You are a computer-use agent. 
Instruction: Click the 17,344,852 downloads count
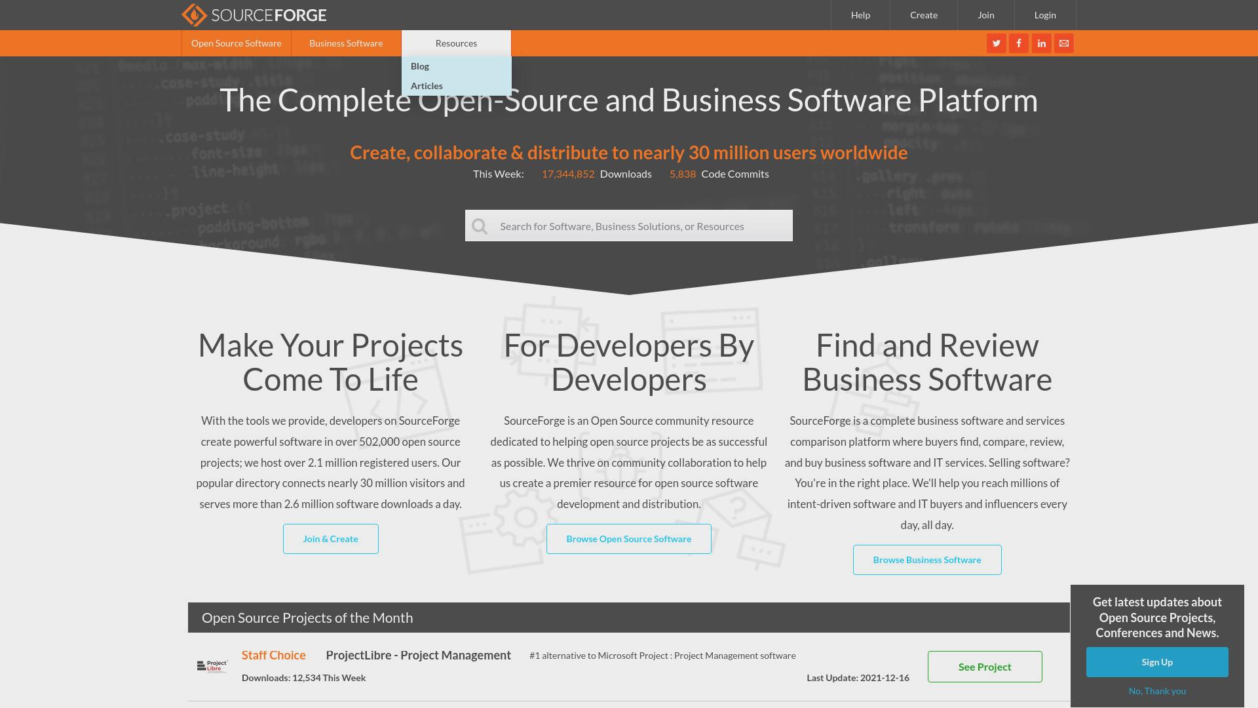click(x=567, y=174)
